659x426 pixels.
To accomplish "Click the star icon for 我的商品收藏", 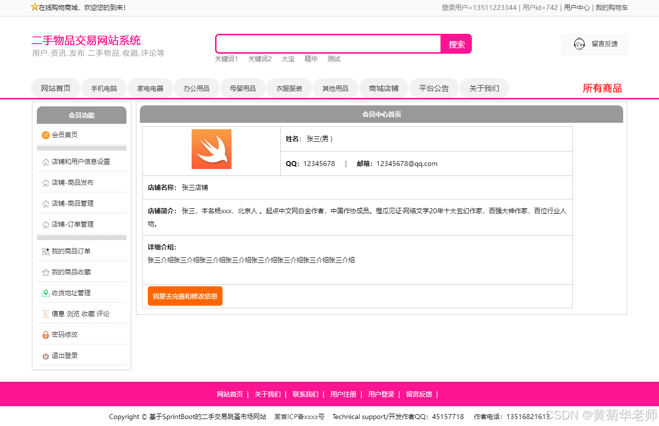I will (45, 272).
